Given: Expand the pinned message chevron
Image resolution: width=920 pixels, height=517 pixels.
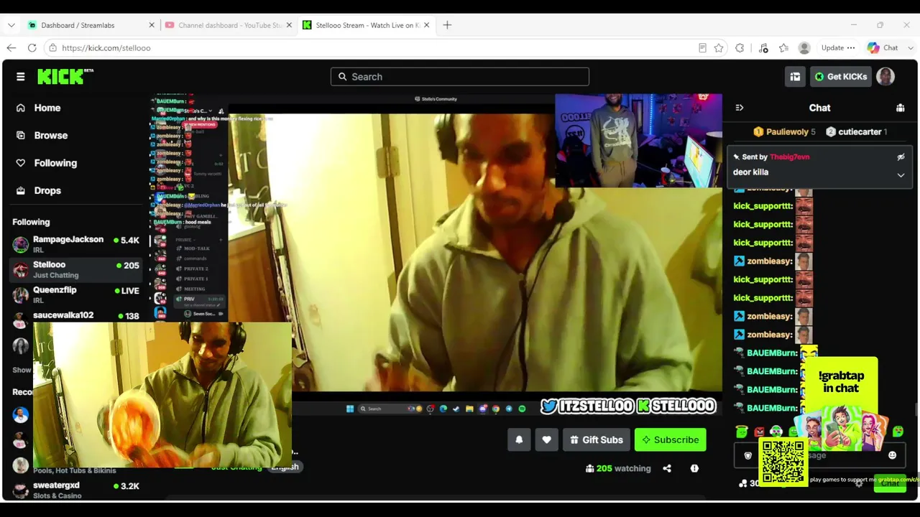Looking at the screenshot, I should coord(901,174).
